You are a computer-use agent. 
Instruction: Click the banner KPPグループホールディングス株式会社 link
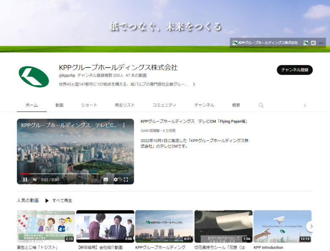265,43
